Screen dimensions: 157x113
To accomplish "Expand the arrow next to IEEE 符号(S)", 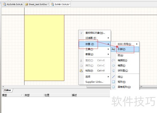I will [137, 44].
